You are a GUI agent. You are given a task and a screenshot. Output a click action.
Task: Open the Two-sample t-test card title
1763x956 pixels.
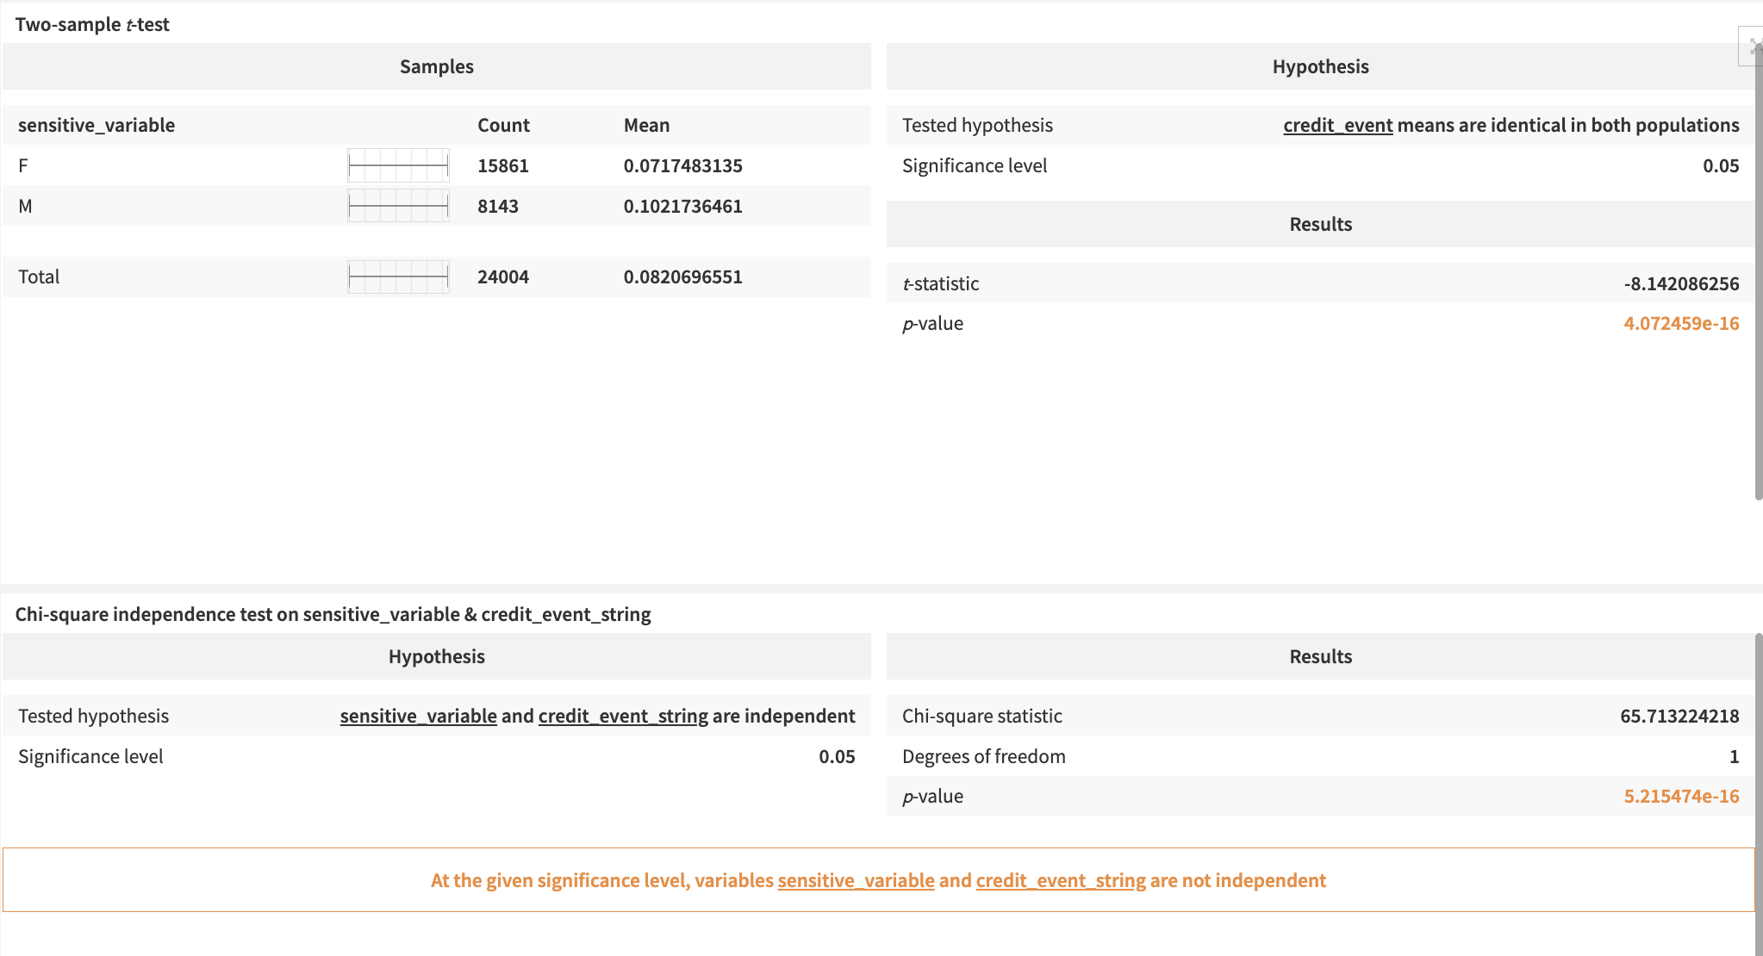point(92,24)
